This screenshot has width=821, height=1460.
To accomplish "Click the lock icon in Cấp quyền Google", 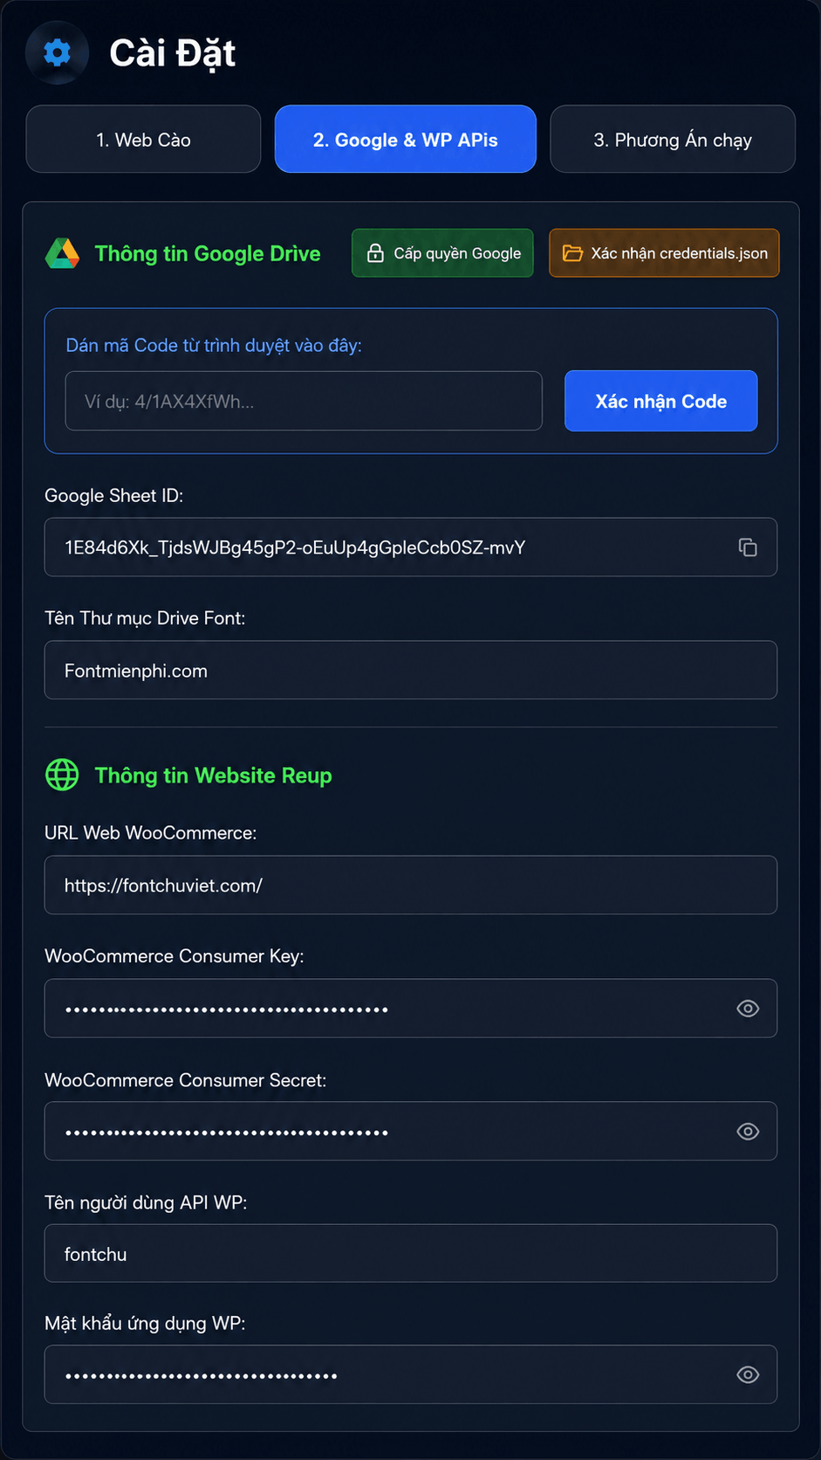I will 375,253.
